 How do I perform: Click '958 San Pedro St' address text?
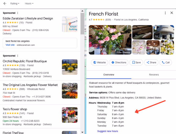12,117
